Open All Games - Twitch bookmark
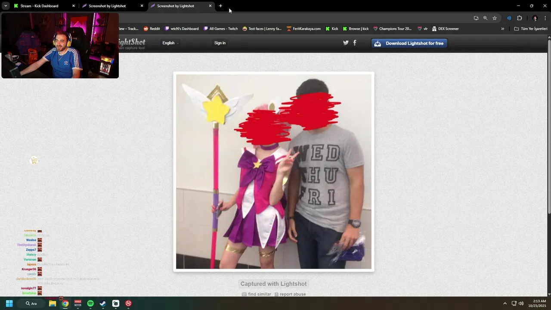 pyautogui.click(x=220, y=29)
